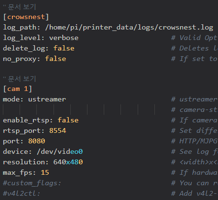
Task: Click the '# Valid Opt' comment on the log_level line
Action: (x=195, y=38)
